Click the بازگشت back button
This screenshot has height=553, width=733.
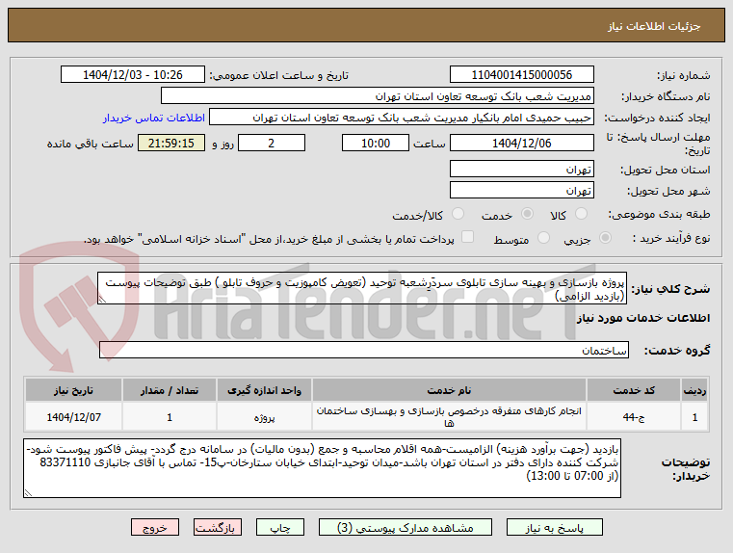tap(218, 527)
